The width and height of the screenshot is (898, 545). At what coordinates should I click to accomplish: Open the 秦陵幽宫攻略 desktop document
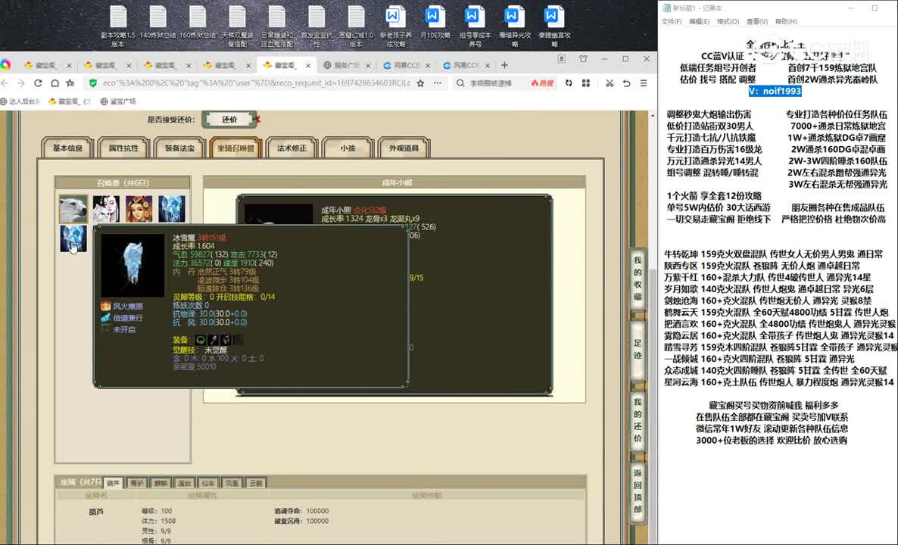pos(553,26)
